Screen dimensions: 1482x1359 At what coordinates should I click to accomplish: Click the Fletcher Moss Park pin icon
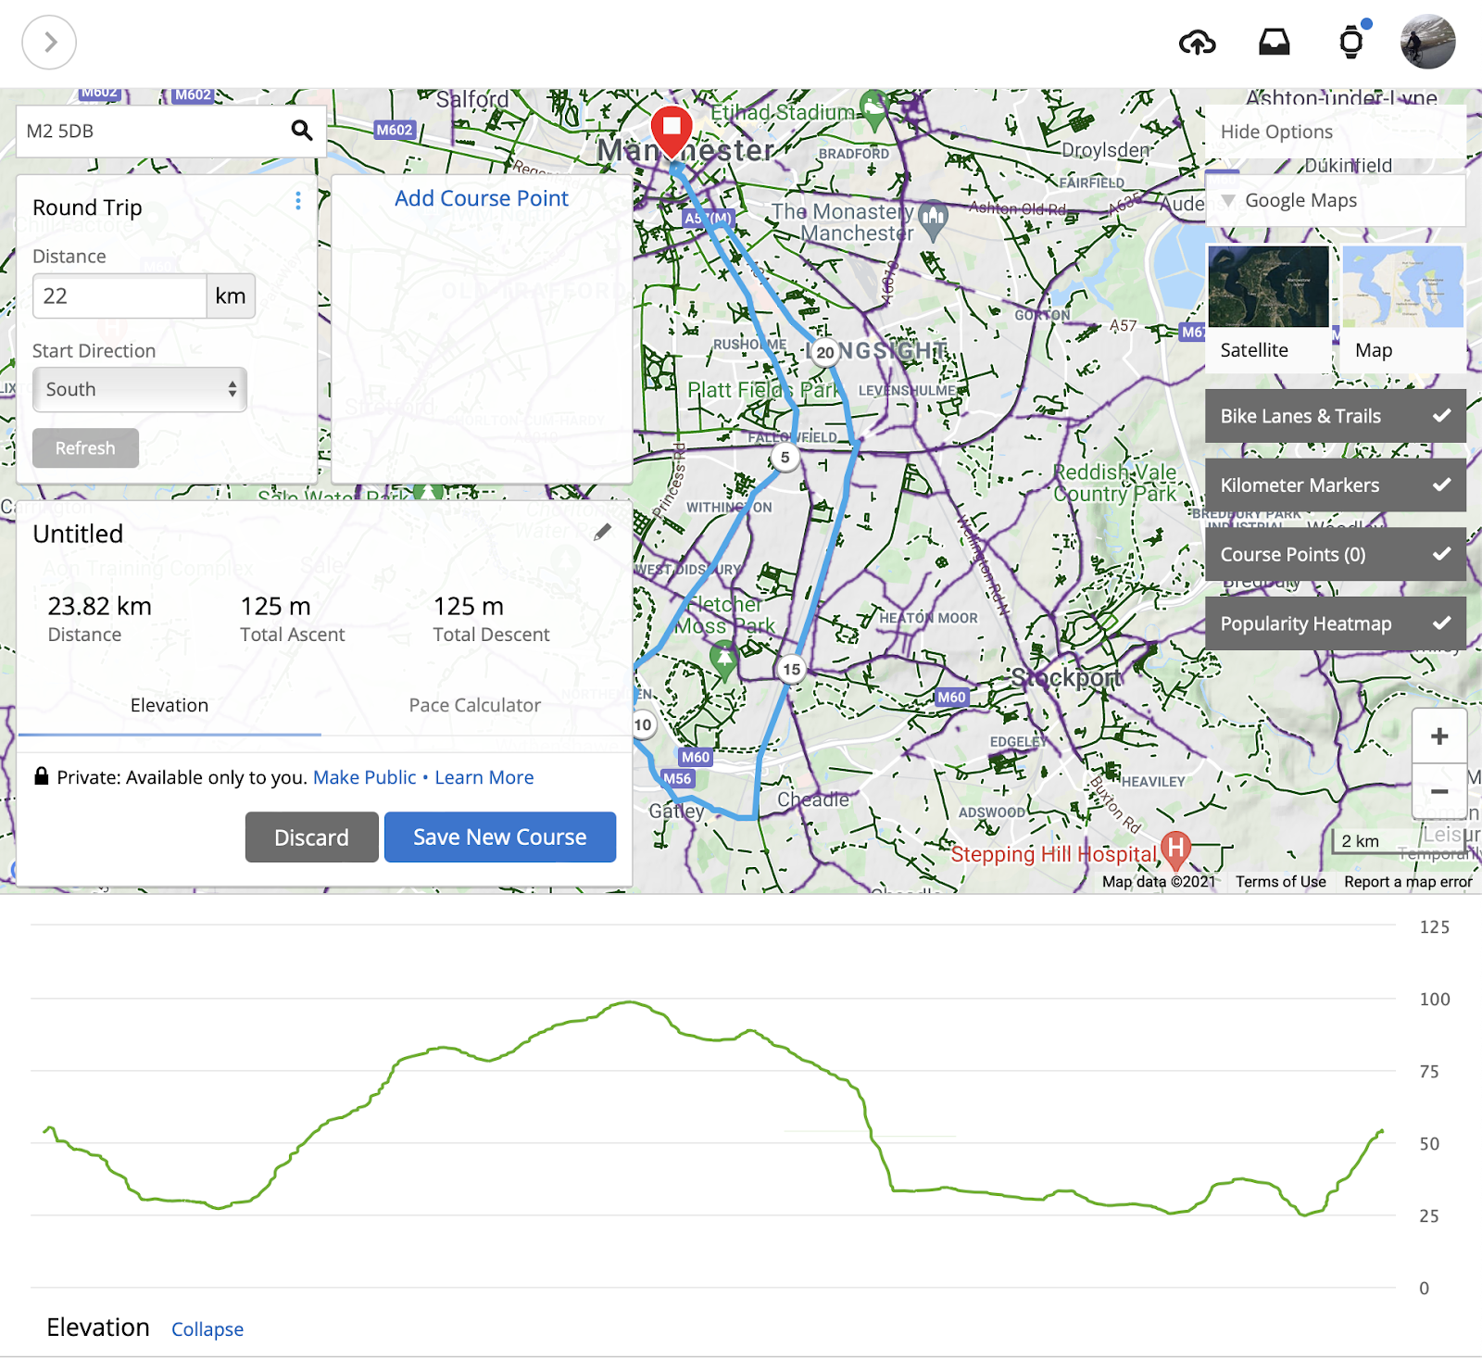724,661
